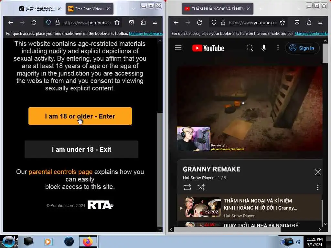Open Firefox hamburger menu in left window

(x=155, y=22)
